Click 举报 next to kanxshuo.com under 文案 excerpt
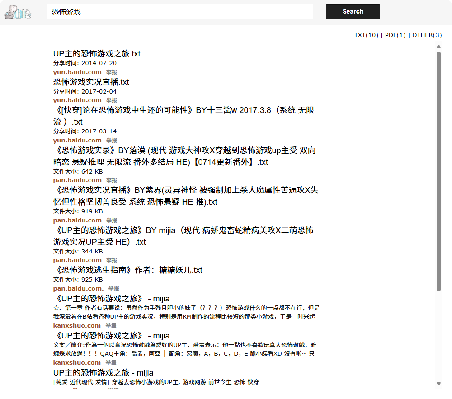Image resolution: width=452 pixels, height=399 pixels. coord(111,363)
